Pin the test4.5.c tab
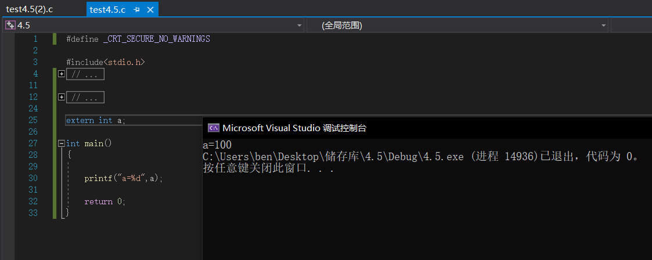This screenshot has width=652, height=260. coord(136,10)
